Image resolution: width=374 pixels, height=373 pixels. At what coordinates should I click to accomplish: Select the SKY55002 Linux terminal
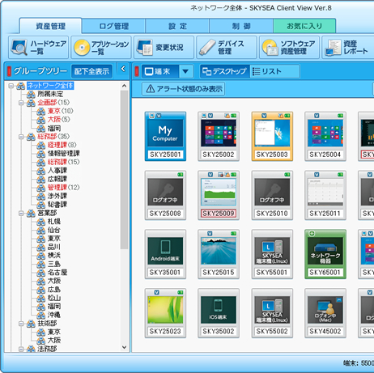[x=272, y=313]
